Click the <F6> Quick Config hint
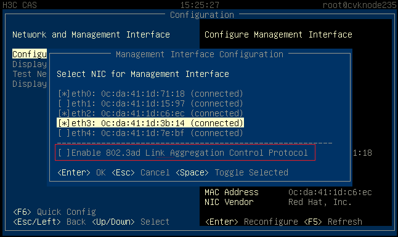 click(x=55, y=212)
